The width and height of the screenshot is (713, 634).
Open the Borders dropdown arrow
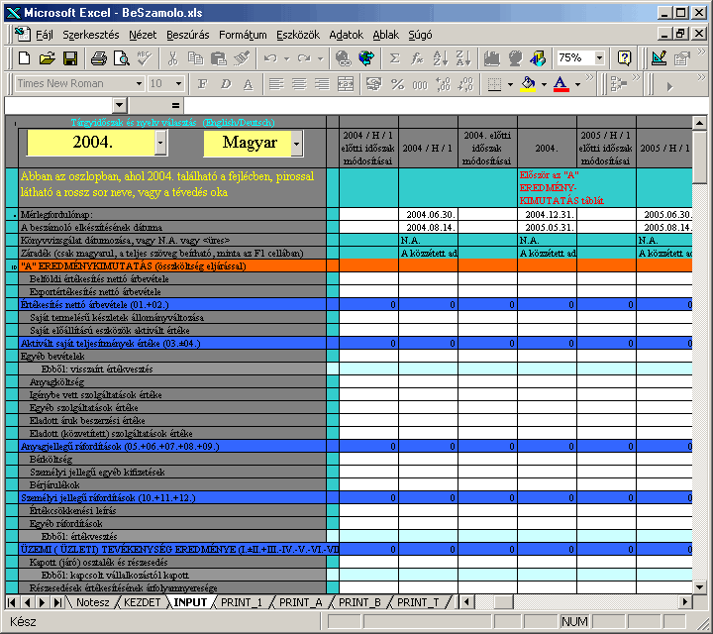510,84
